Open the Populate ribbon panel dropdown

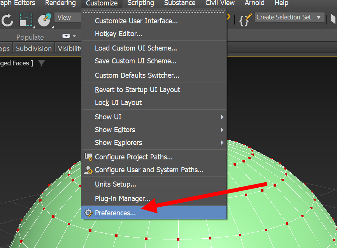click(69, 36)
